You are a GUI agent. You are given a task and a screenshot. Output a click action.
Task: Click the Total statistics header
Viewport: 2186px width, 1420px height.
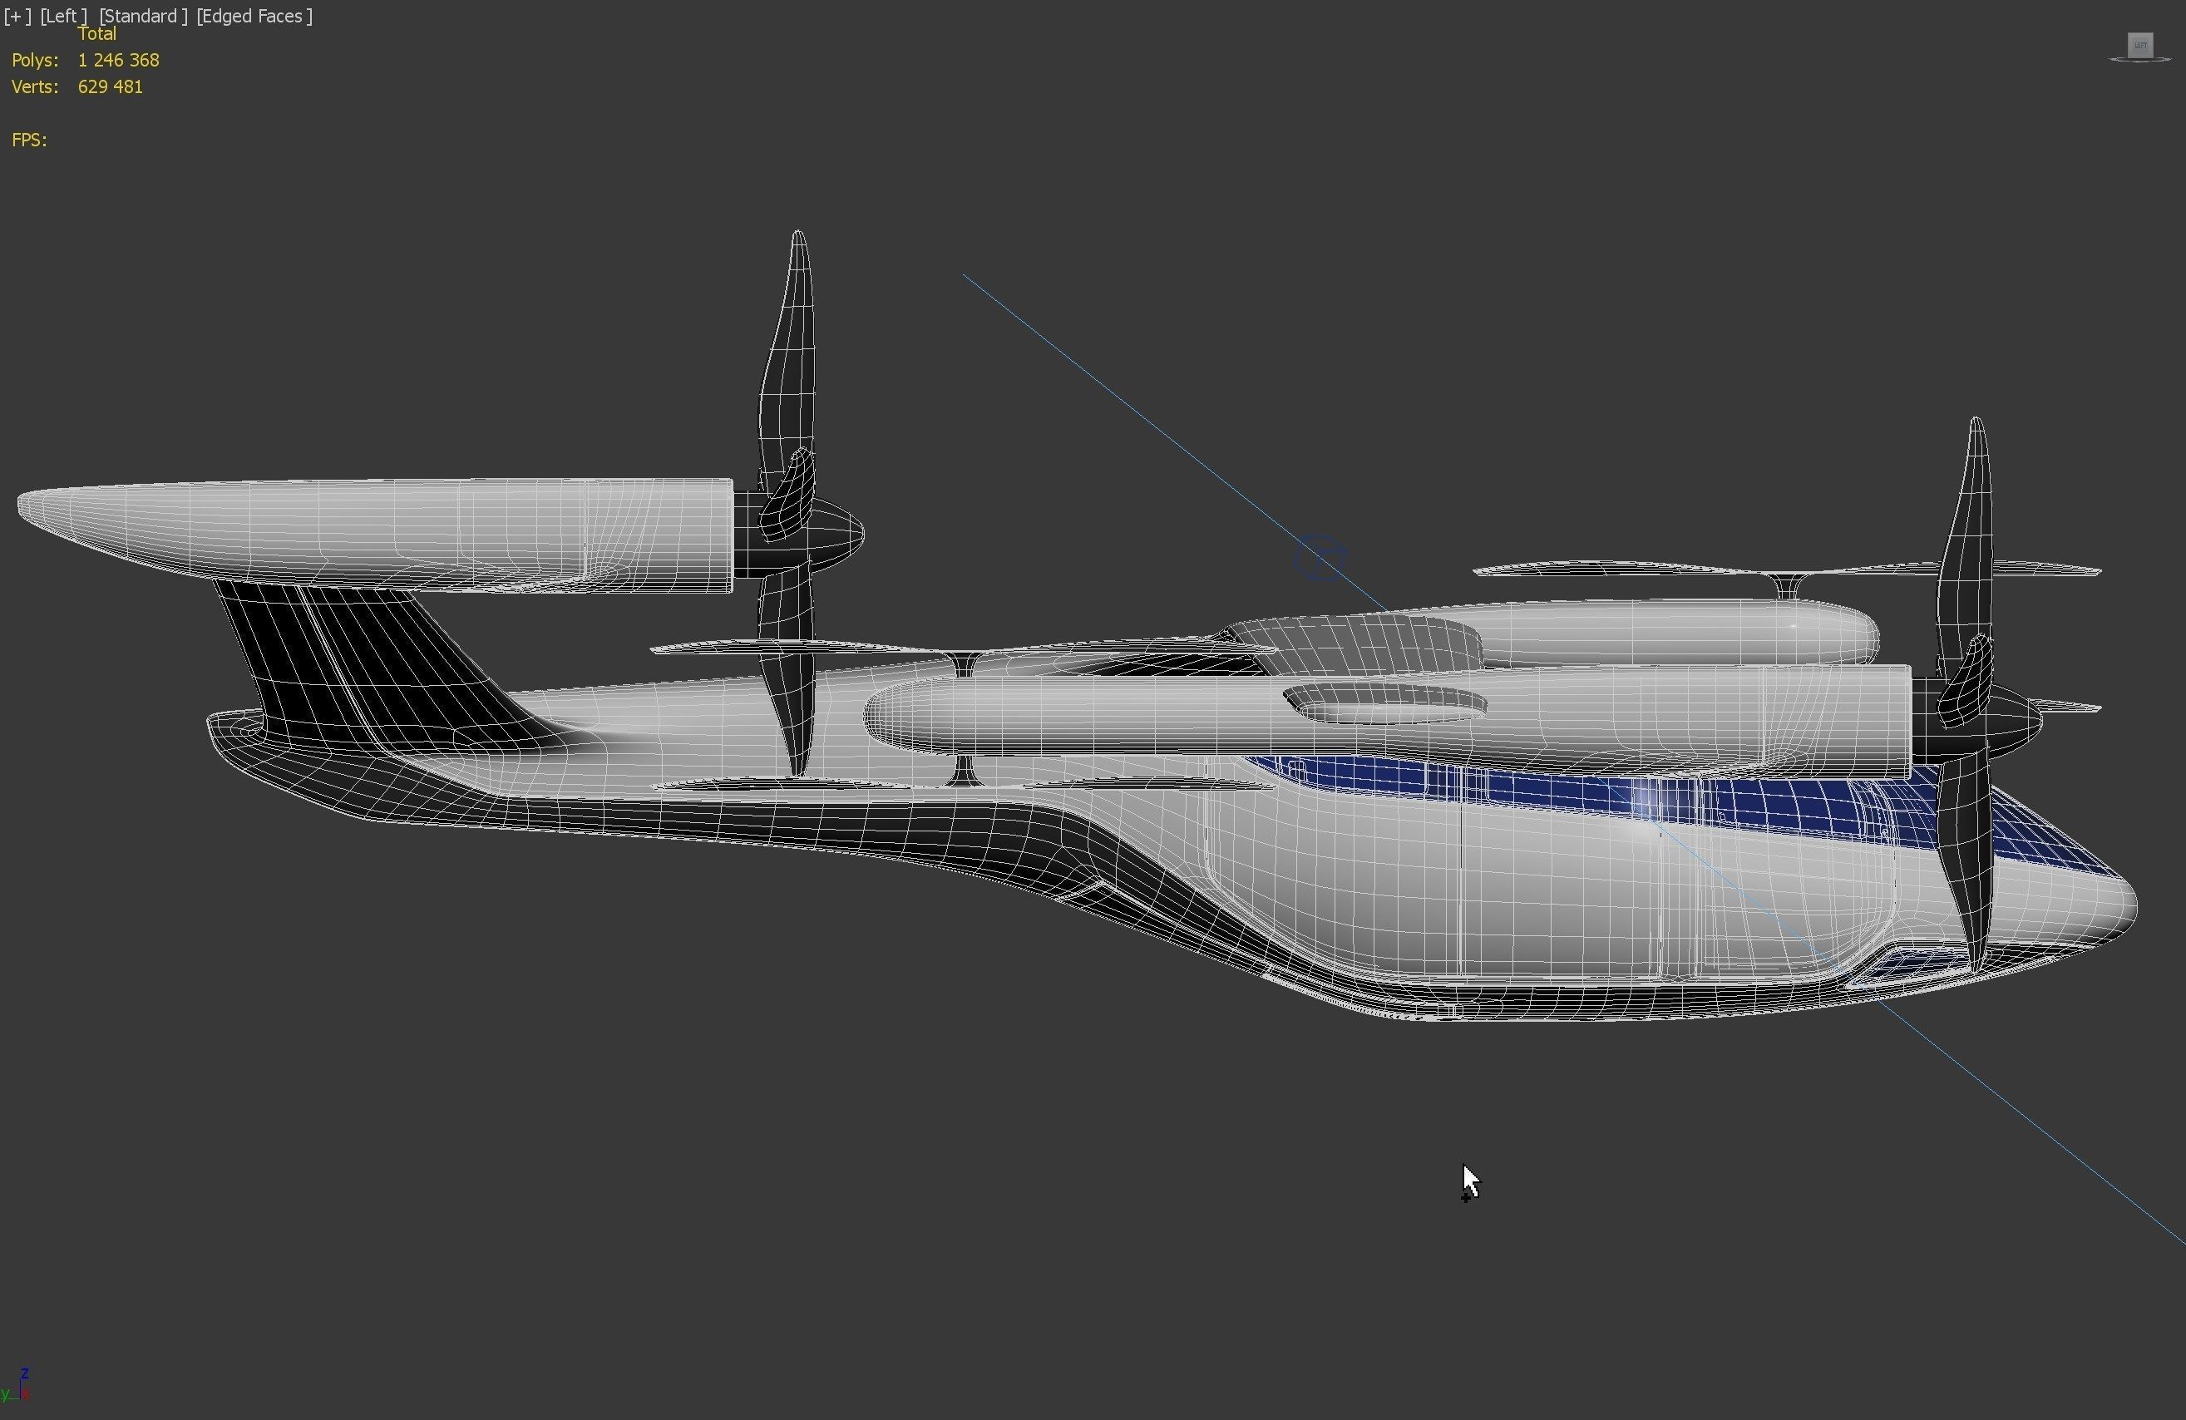(x=97, y=34)
